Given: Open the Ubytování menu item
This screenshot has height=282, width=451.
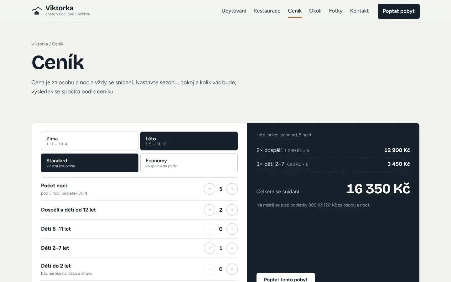Looking at the screenshot, I should click(x=234, y=11).
